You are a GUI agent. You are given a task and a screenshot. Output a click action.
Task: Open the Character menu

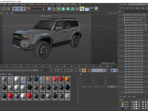click(x=31, y=4)
